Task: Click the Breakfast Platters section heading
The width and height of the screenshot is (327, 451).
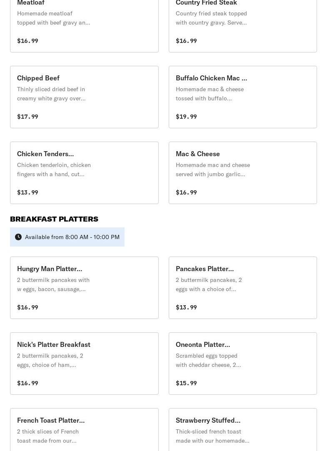Action: (x=54, y=219)
